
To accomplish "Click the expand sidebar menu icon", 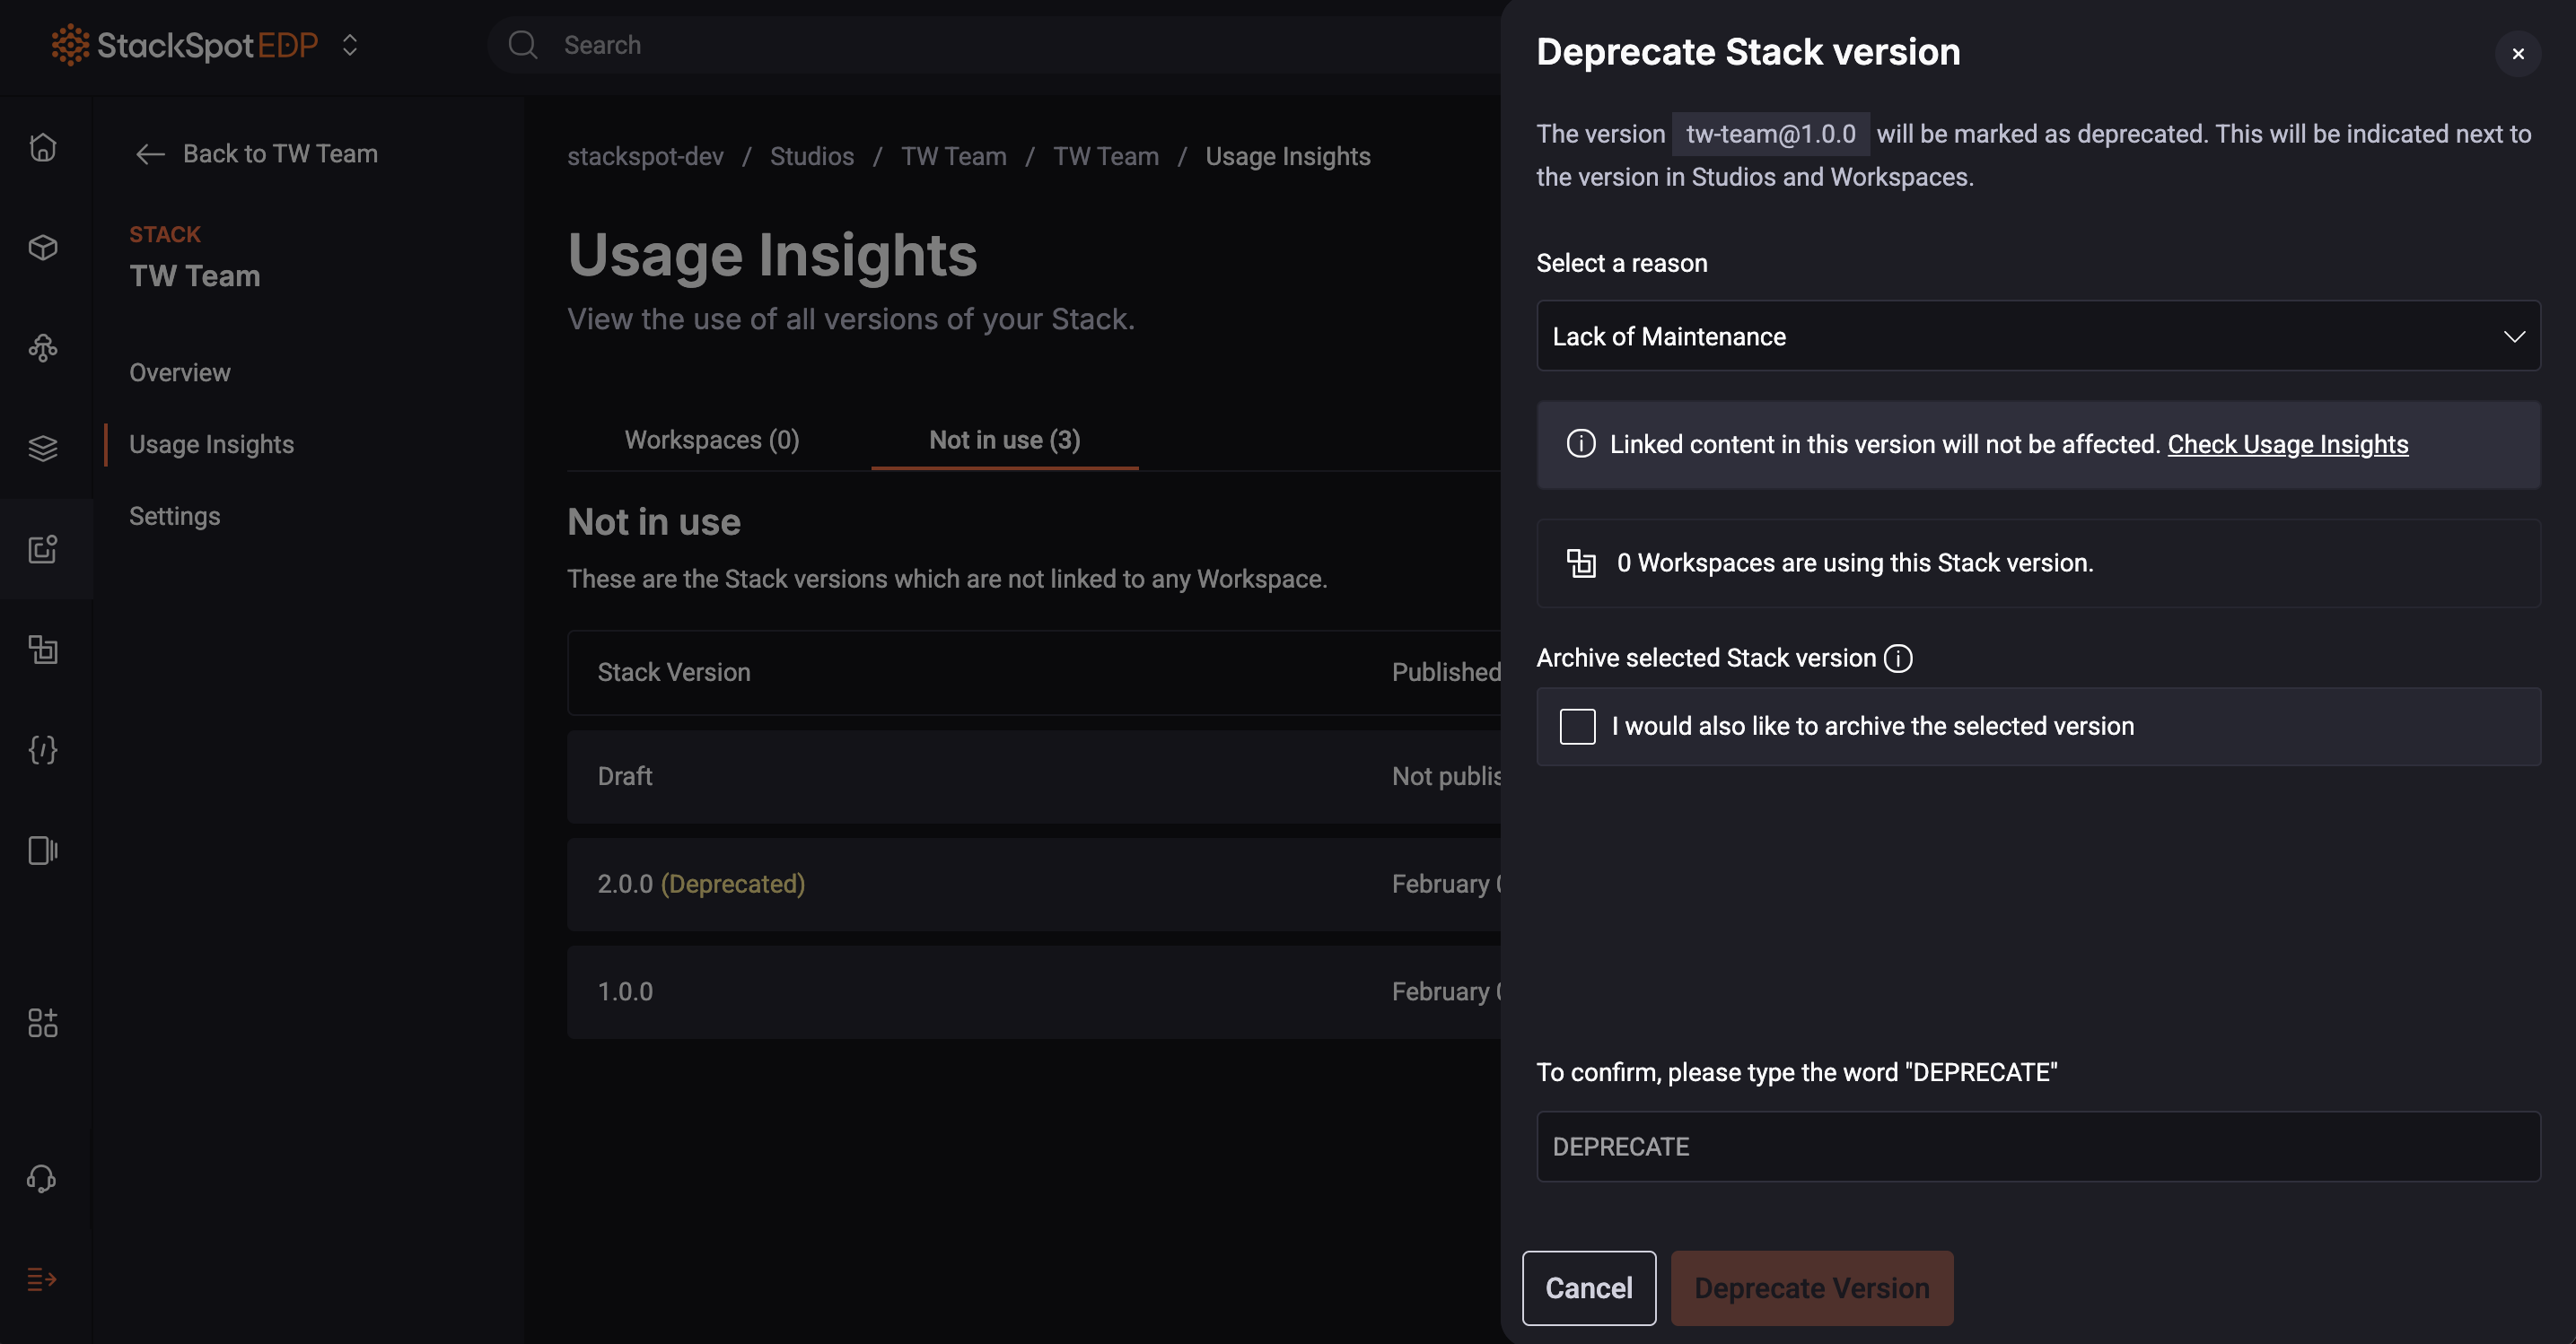I will point(42,1279).
